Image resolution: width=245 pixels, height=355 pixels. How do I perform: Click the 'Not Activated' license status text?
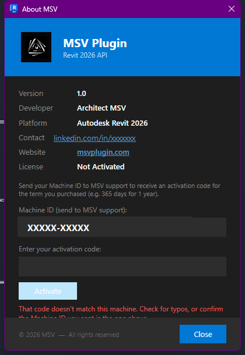click(101, 167)
